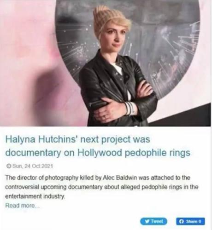Click the pink wall area of the photo
The image size is (212, 230).
point(28,61)
